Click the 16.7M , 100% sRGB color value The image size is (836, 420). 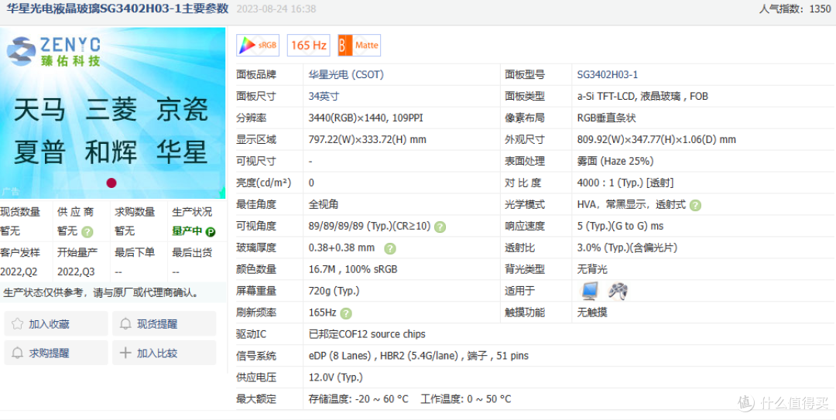pos(353,270)
